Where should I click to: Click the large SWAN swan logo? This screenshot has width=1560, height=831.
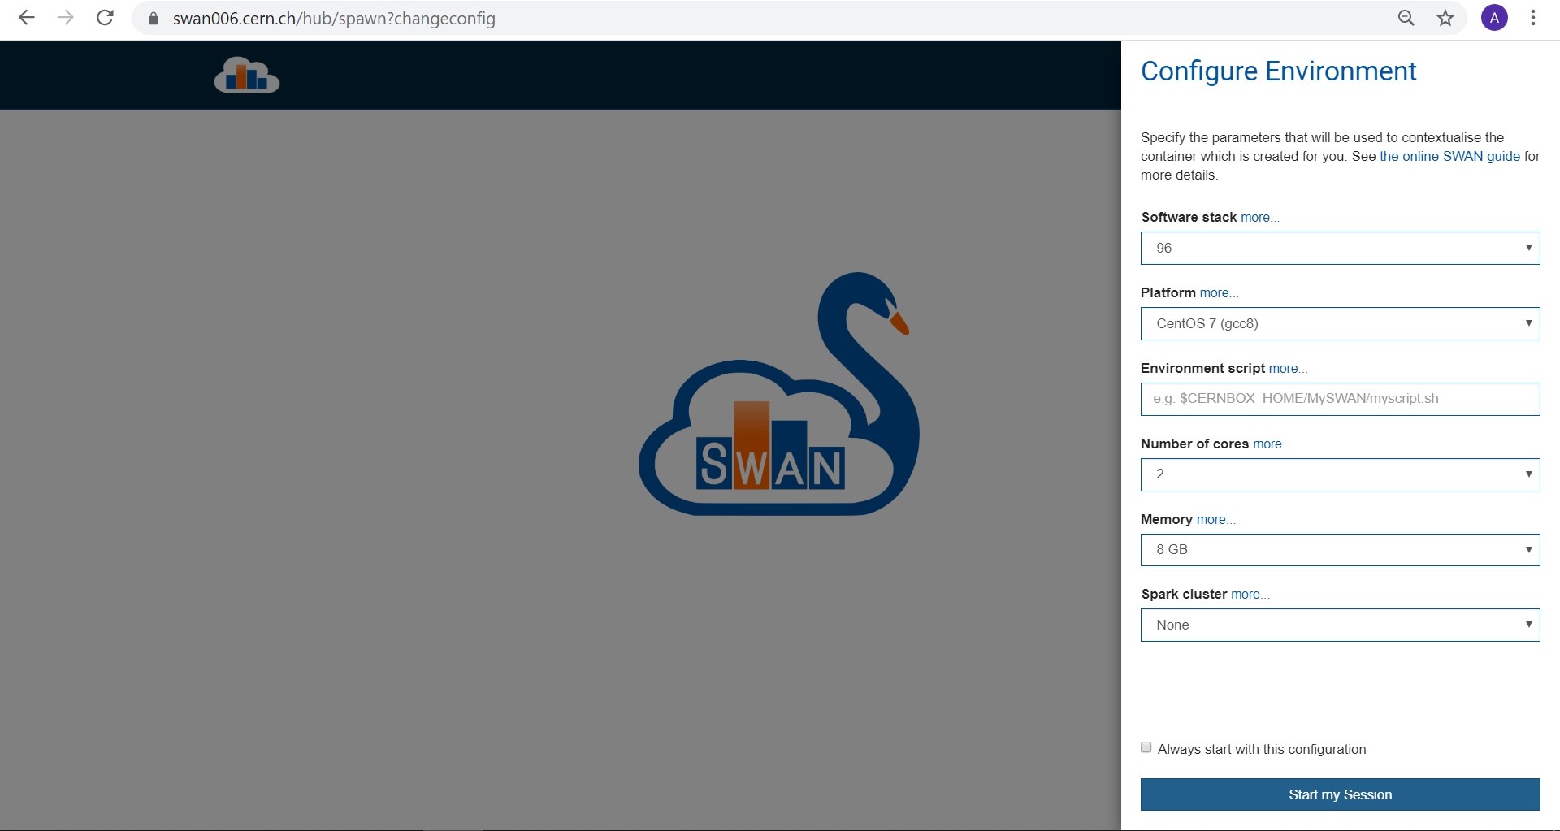[x=778, y=394]
